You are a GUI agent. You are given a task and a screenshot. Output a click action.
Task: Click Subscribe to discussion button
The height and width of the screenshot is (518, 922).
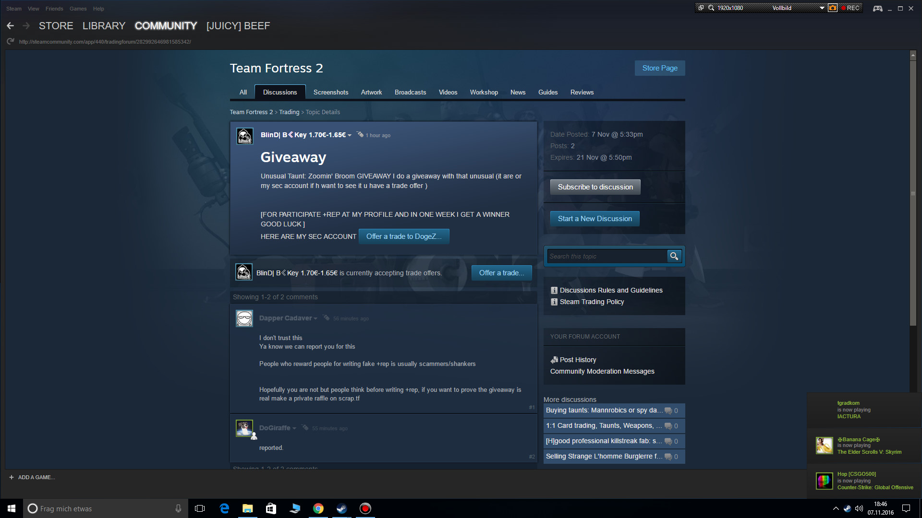tap(595, 187)
